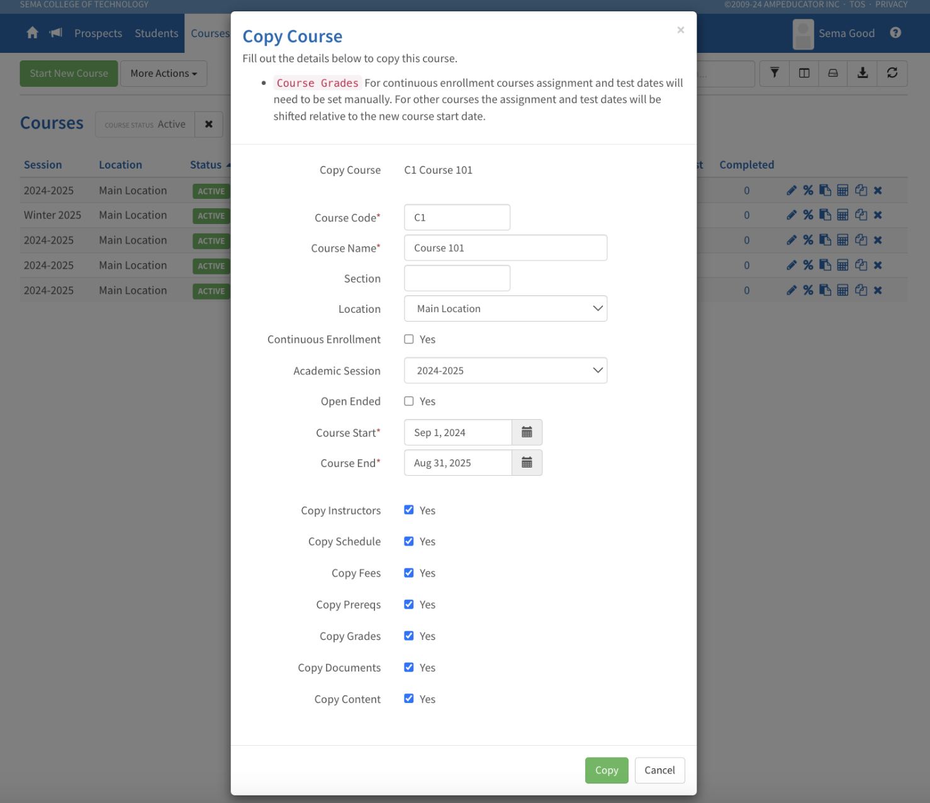Click the refresh icon in toolbar
The image size is (930, 803).
click(892, 73)
